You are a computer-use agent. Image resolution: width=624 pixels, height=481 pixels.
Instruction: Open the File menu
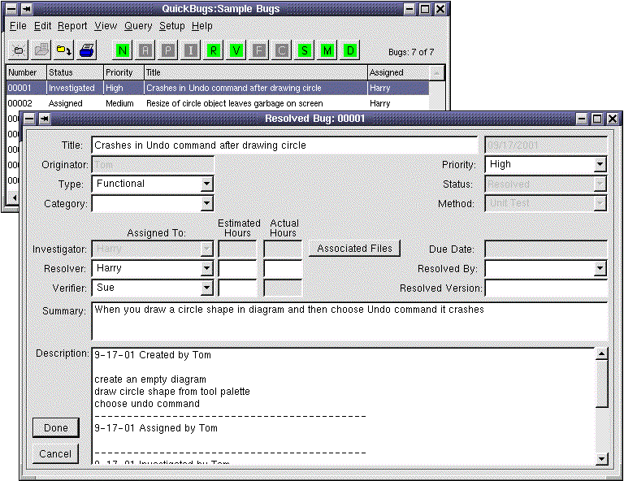pyautogui.click(x=19, y=26)
